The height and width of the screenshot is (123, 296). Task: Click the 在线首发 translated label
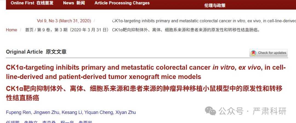click(45, 3)
